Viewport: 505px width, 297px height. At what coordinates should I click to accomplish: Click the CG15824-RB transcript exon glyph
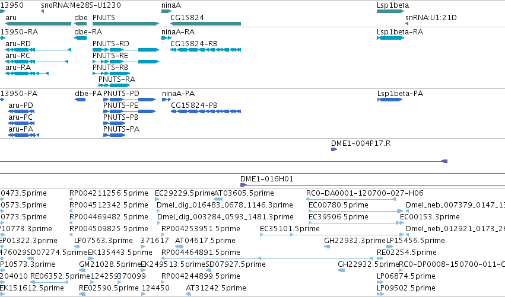(205, 50)
